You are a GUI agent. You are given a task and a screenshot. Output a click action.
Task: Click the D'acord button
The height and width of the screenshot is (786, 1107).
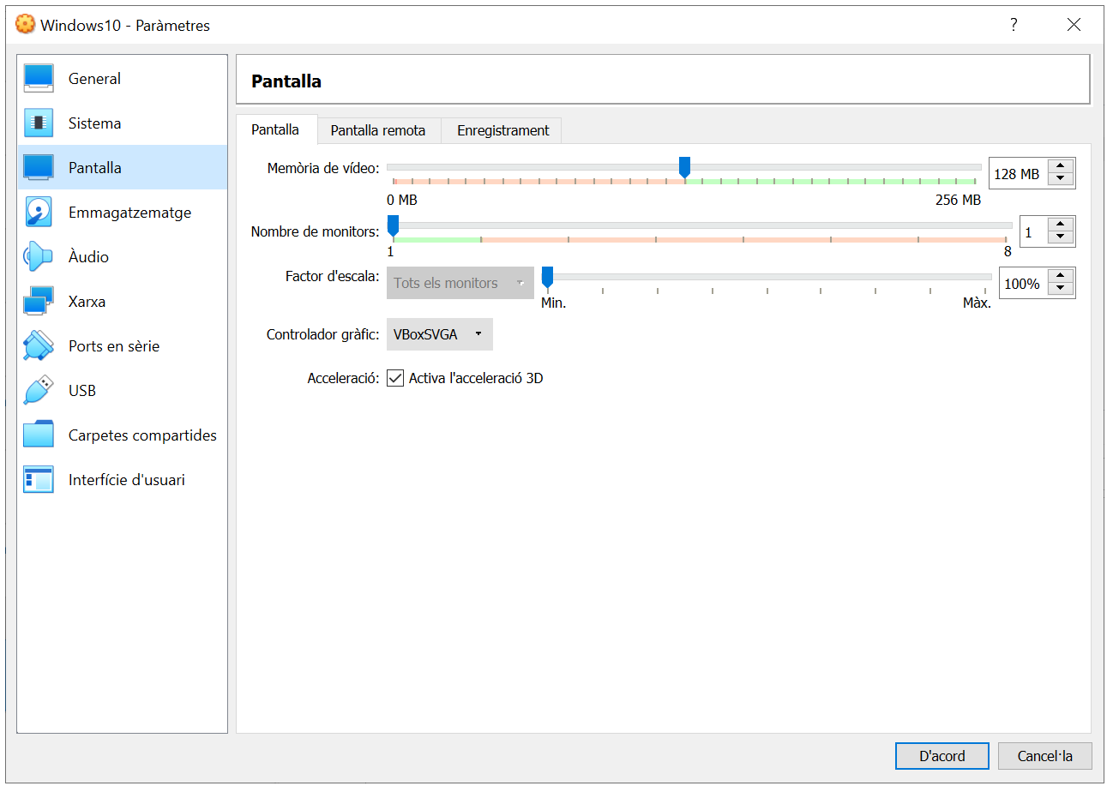[942, 756]
